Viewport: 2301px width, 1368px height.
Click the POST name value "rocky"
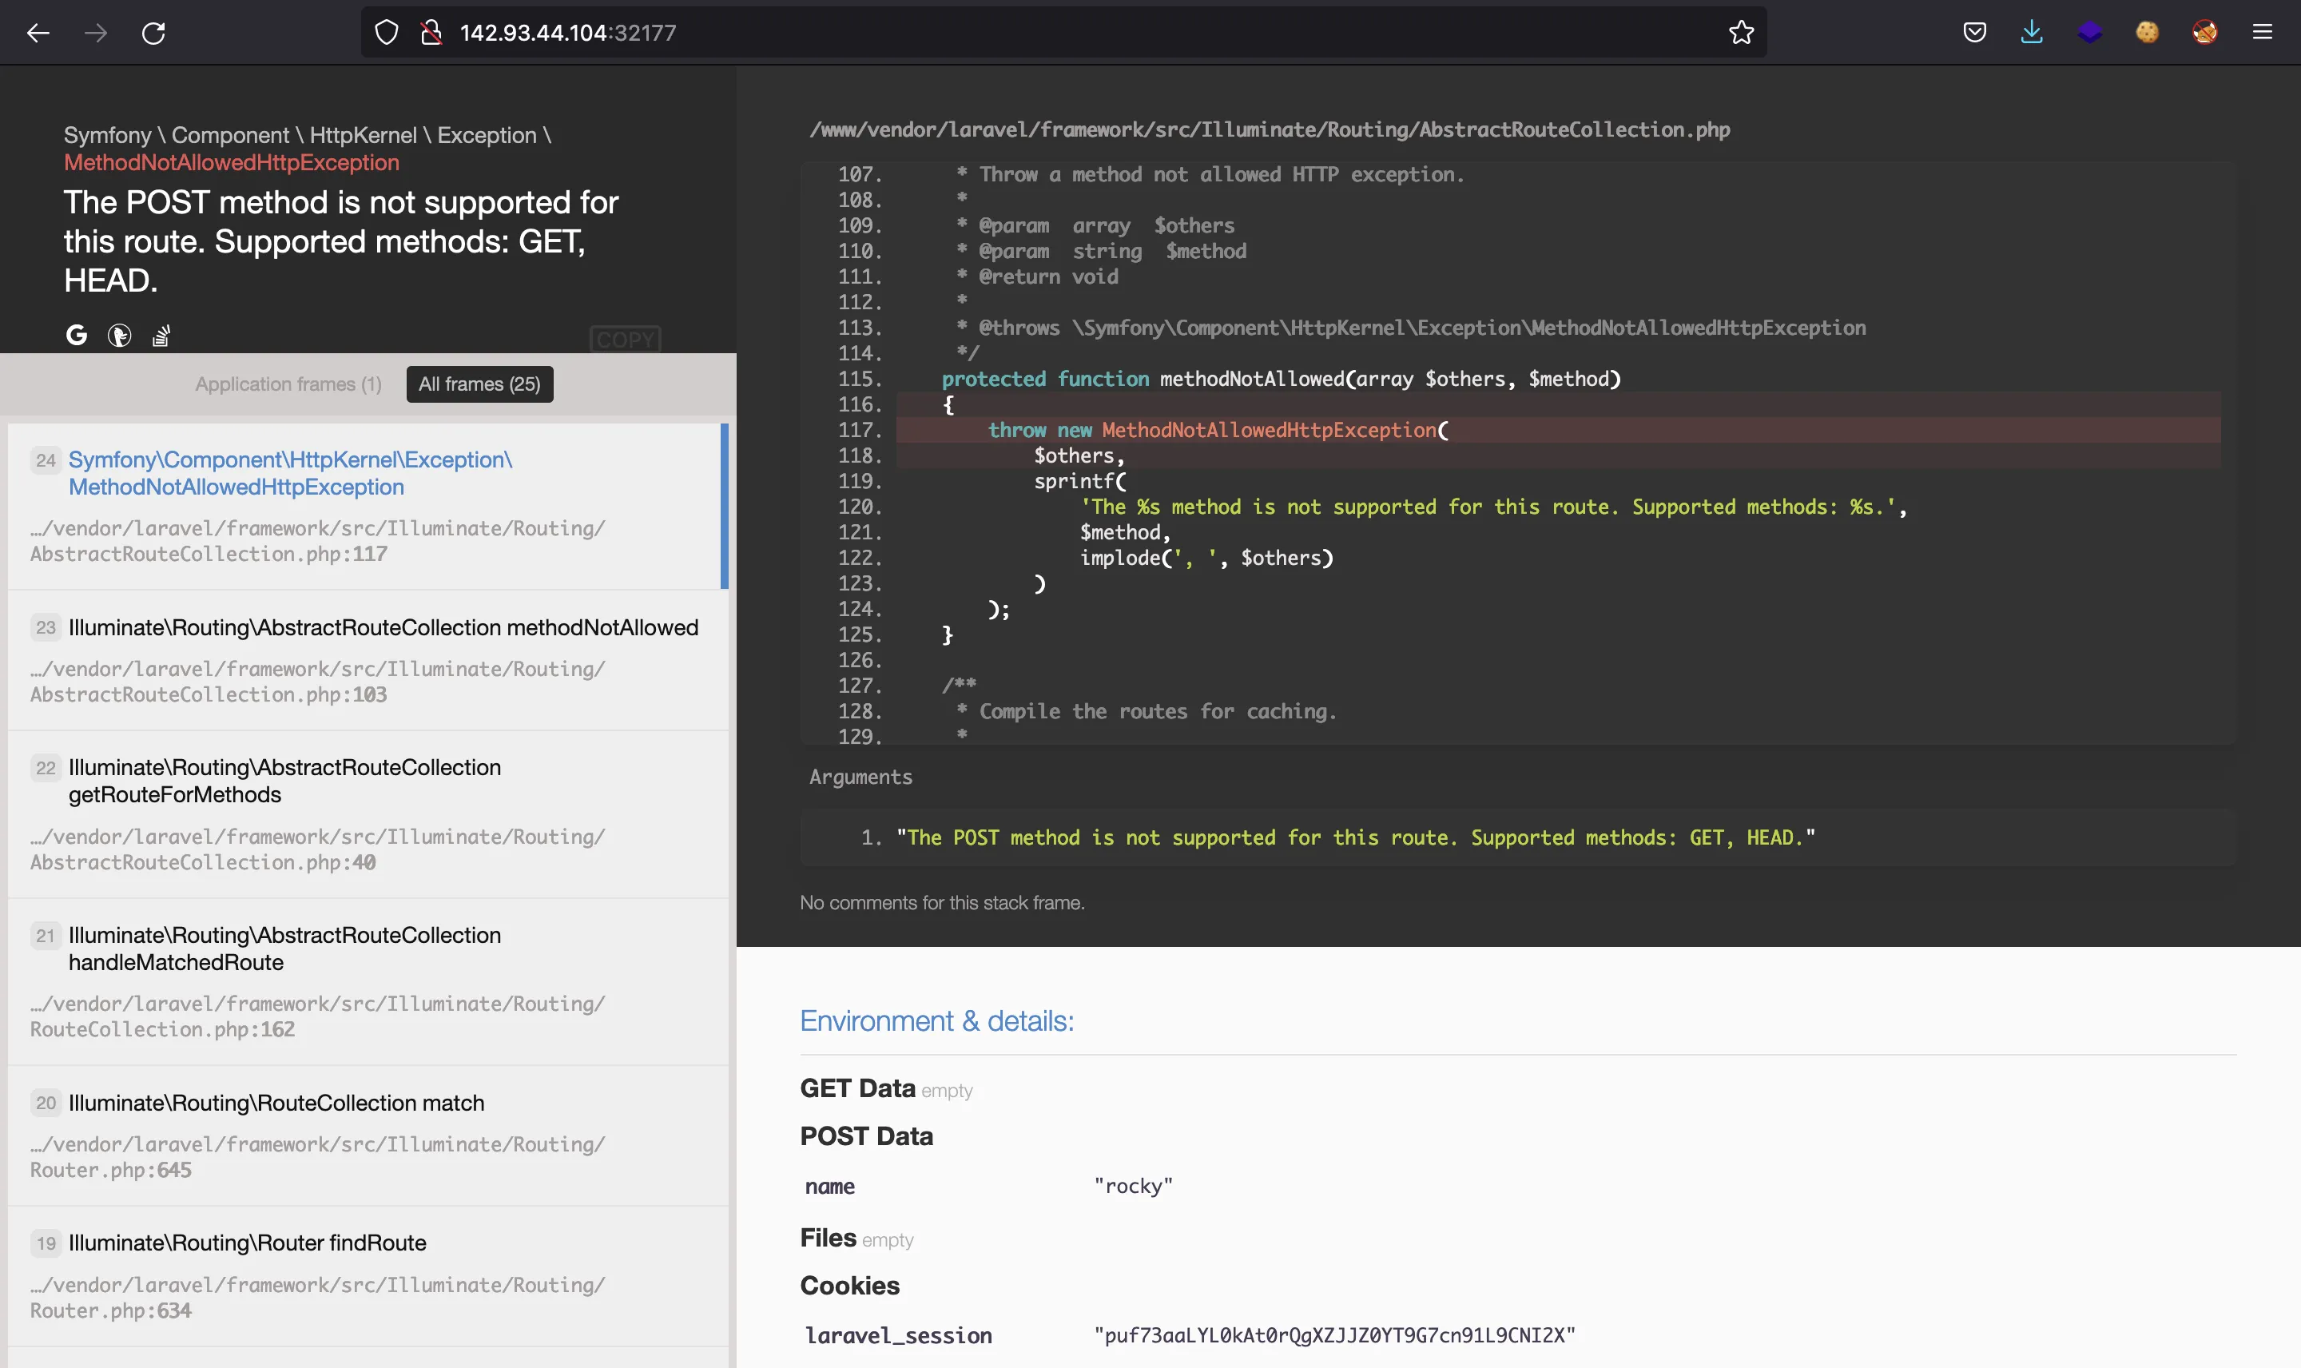tap(1133, 1187)
